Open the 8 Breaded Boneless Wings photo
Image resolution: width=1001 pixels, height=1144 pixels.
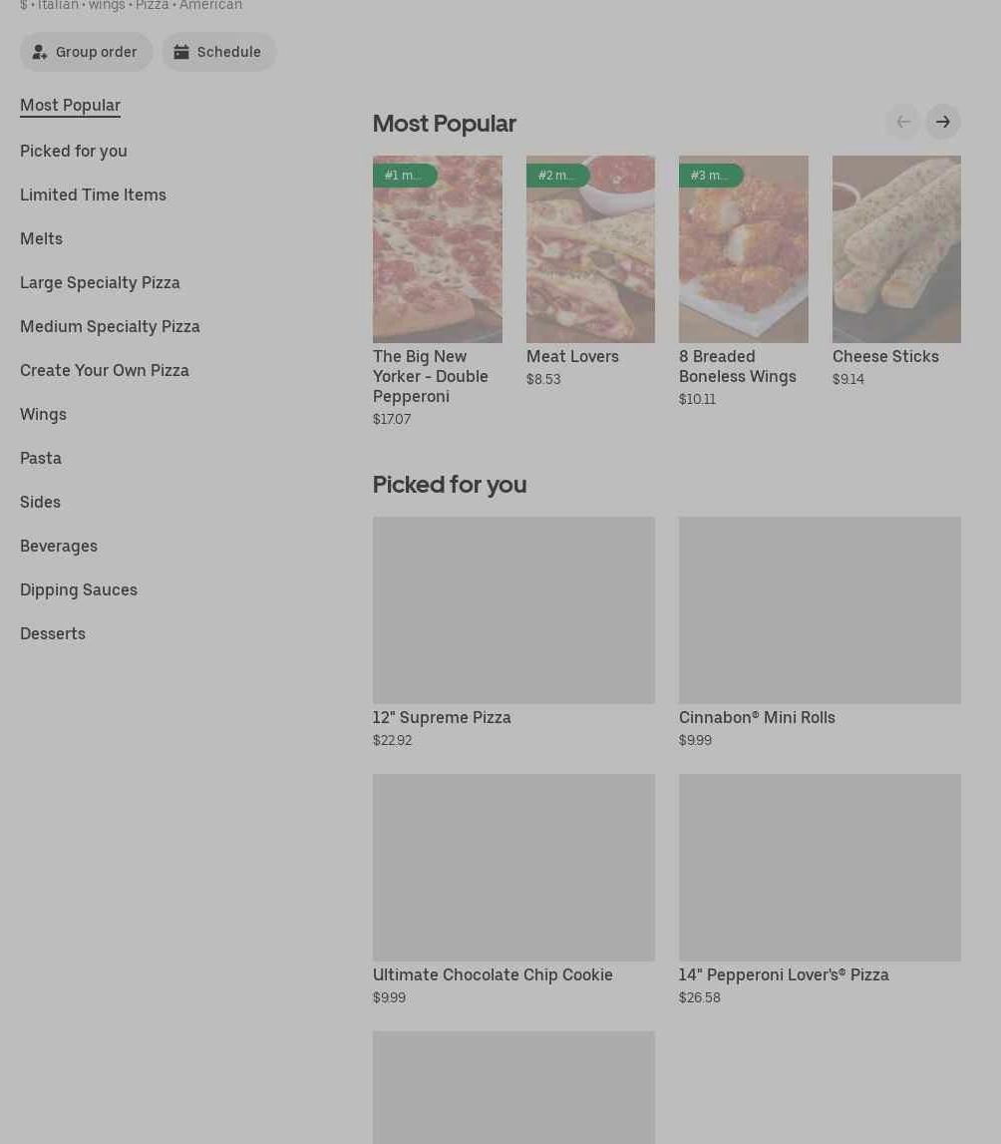point(744,248)
